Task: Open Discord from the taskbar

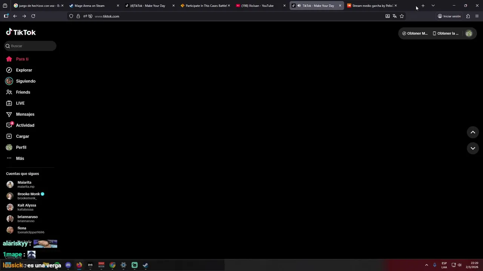Action: point(68,265)
